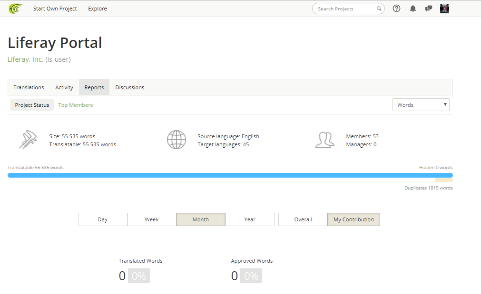Open the Explore menu item

click(98, 9)
